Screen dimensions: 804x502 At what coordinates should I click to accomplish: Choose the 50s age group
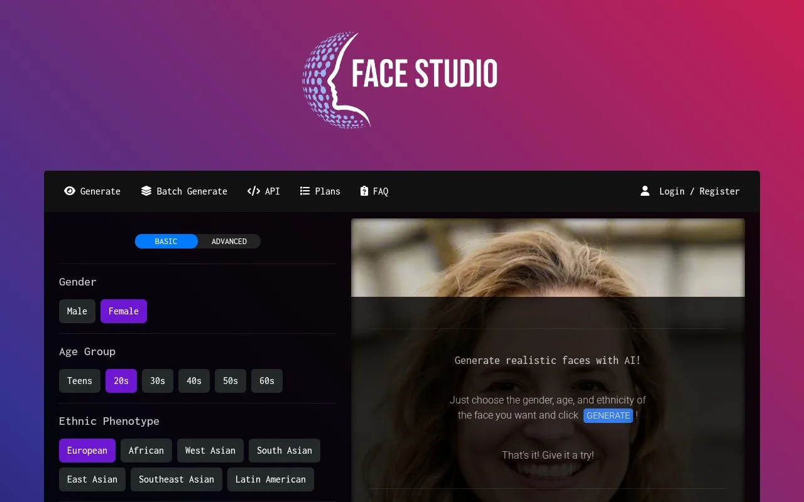231,381
